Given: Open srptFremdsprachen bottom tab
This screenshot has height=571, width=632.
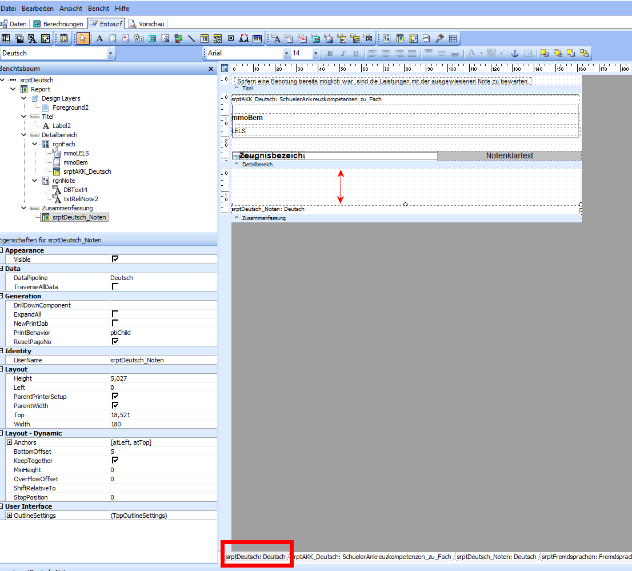Looking at the screenshot, I should [586, 557].
